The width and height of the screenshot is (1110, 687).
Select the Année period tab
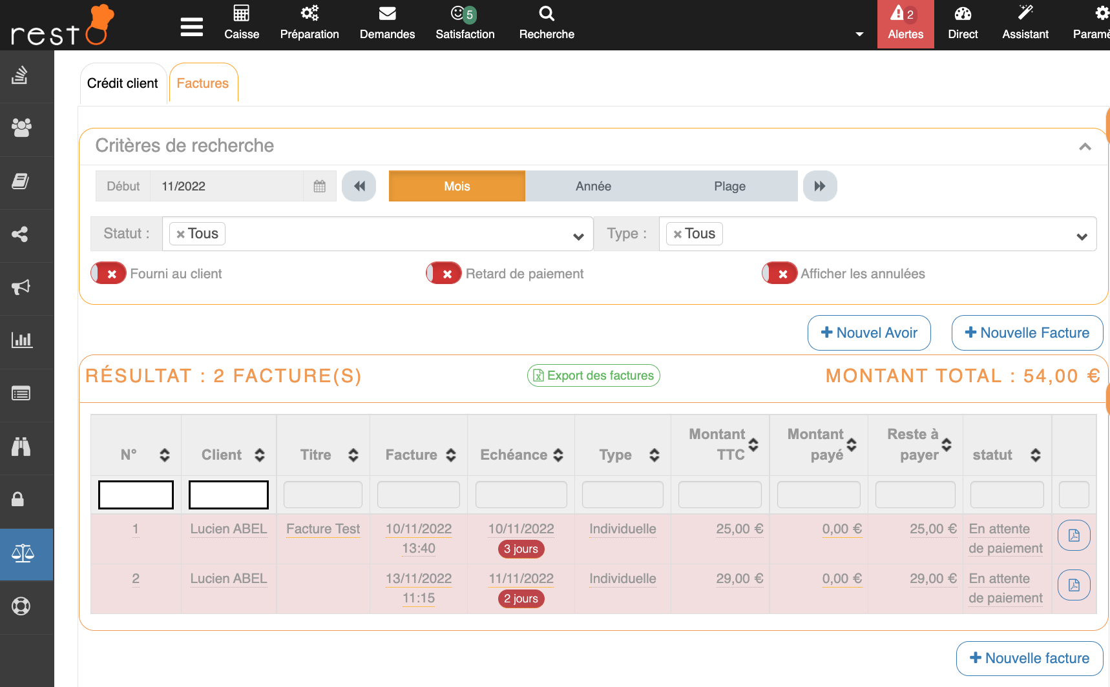pyautogui.click(x=593, y=187)
